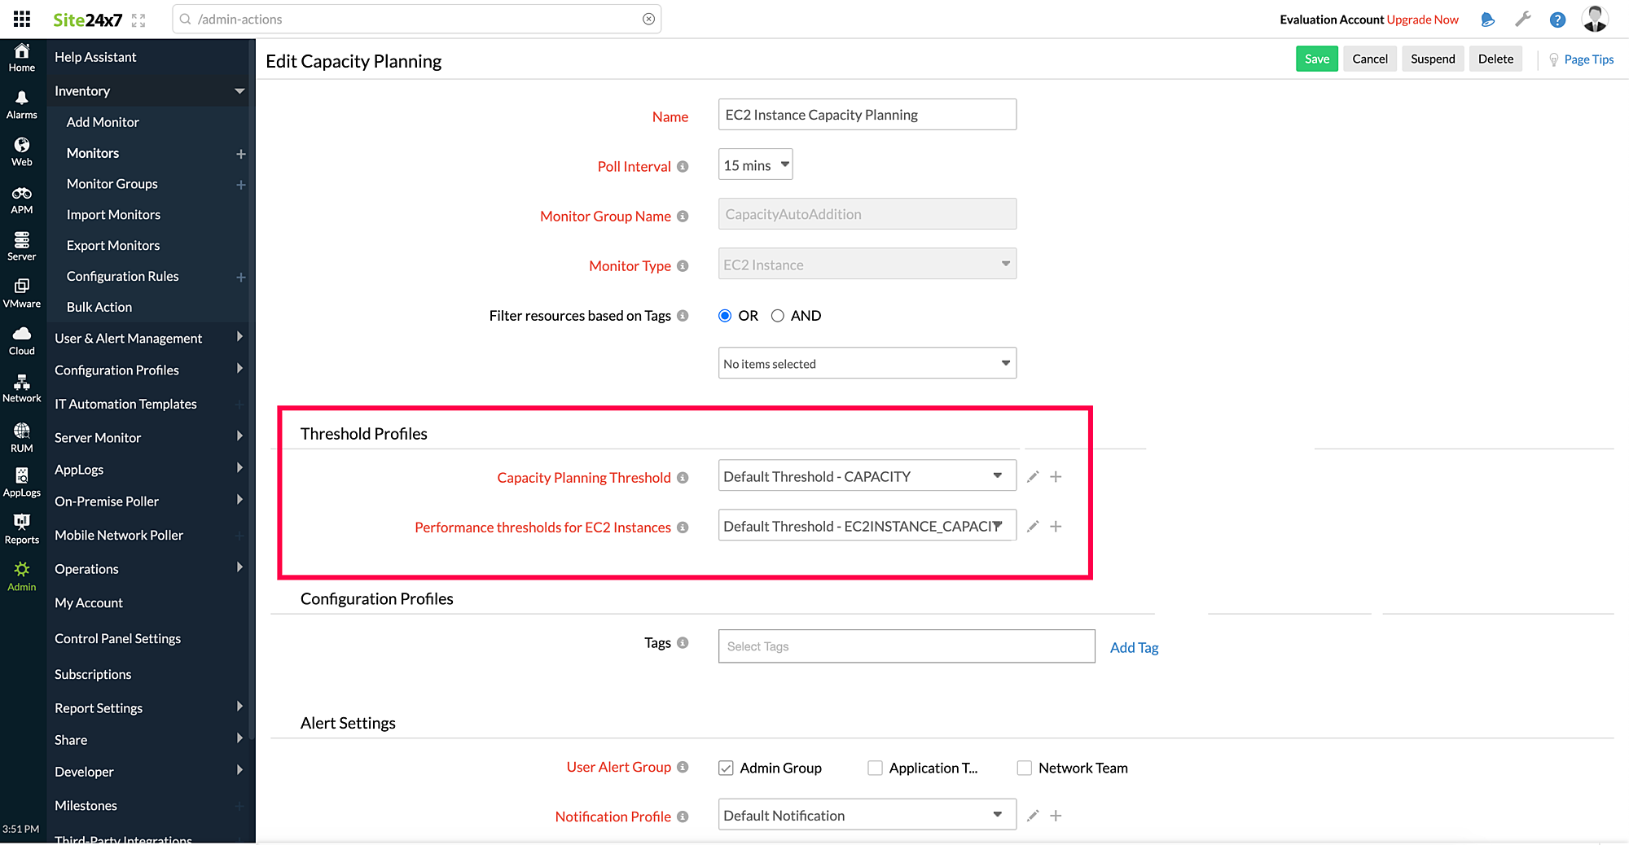The width and height of the screenshot is (1629, 845).
Task: Uncheck the Admin Group checkbox
Action: (725, 768)
